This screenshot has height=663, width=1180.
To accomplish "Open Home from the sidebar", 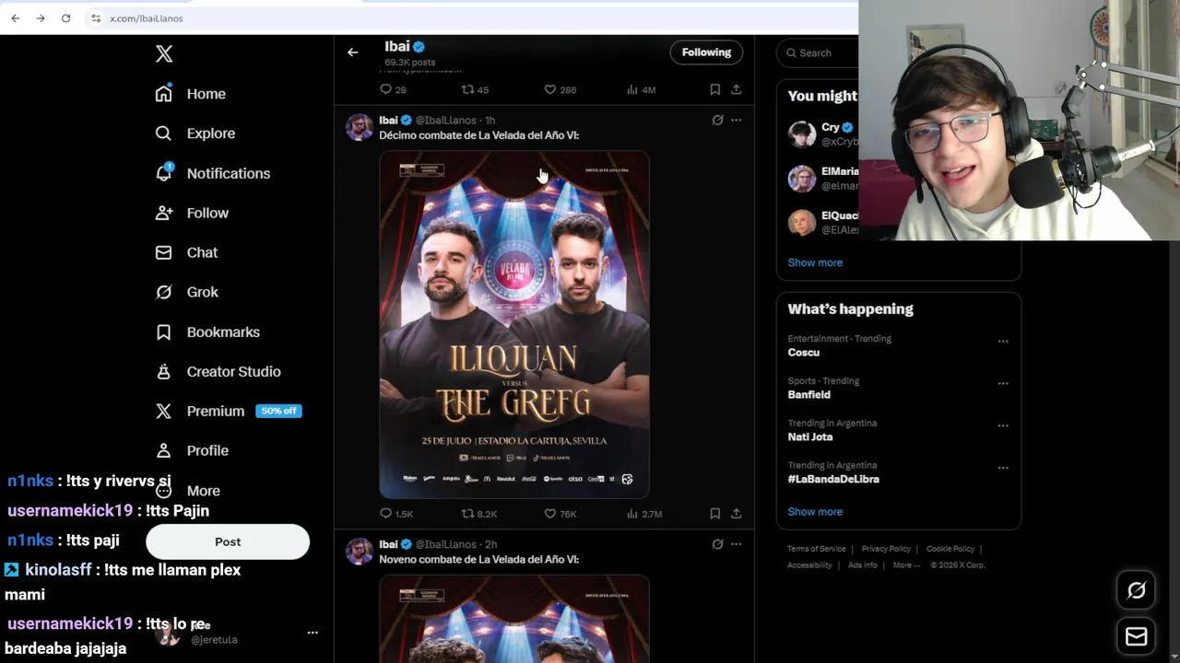I will pyautogui.click(x=191, y=94).
